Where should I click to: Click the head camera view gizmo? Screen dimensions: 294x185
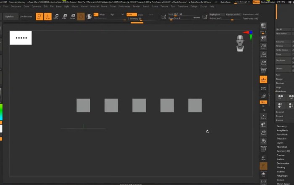pyautogui.click(x=240, y=43)
